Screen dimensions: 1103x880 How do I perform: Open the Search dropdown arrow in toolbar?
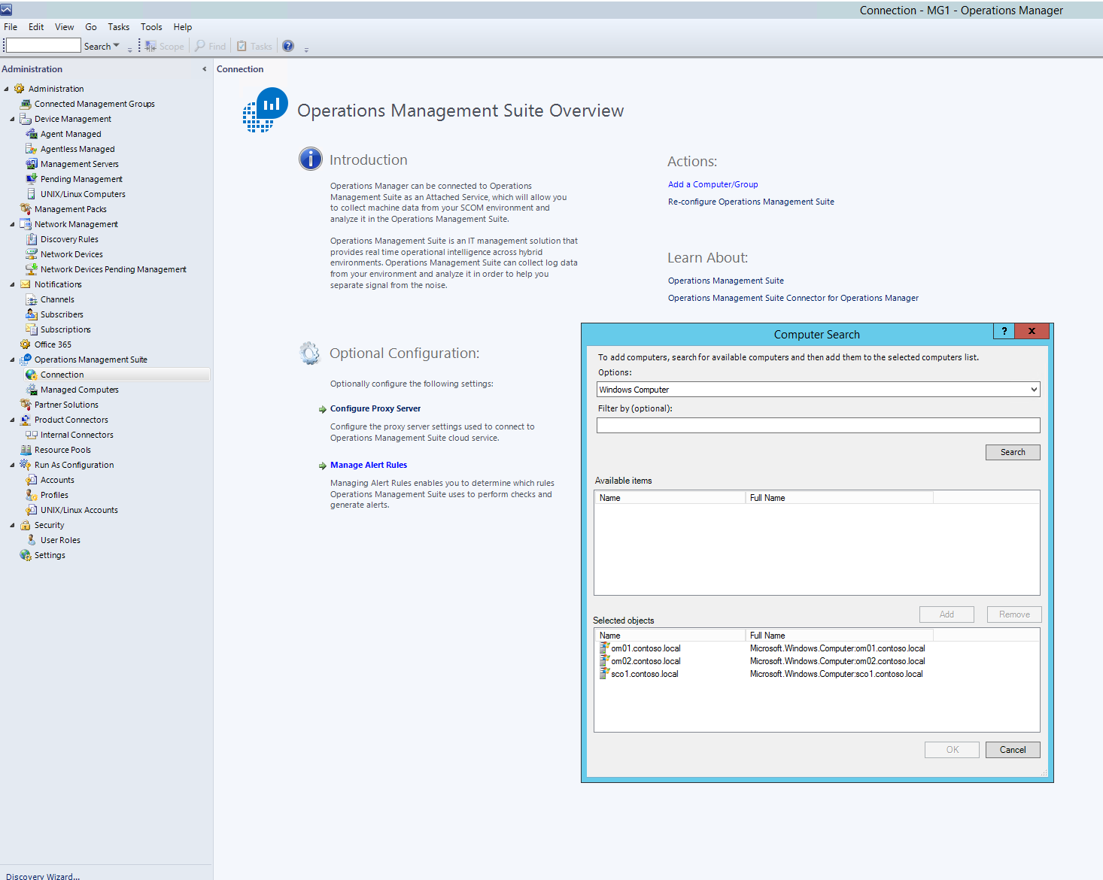point(116,46)
